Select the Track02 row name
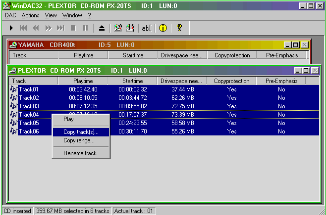The image size is (326, 215). [x=29, y=98]
